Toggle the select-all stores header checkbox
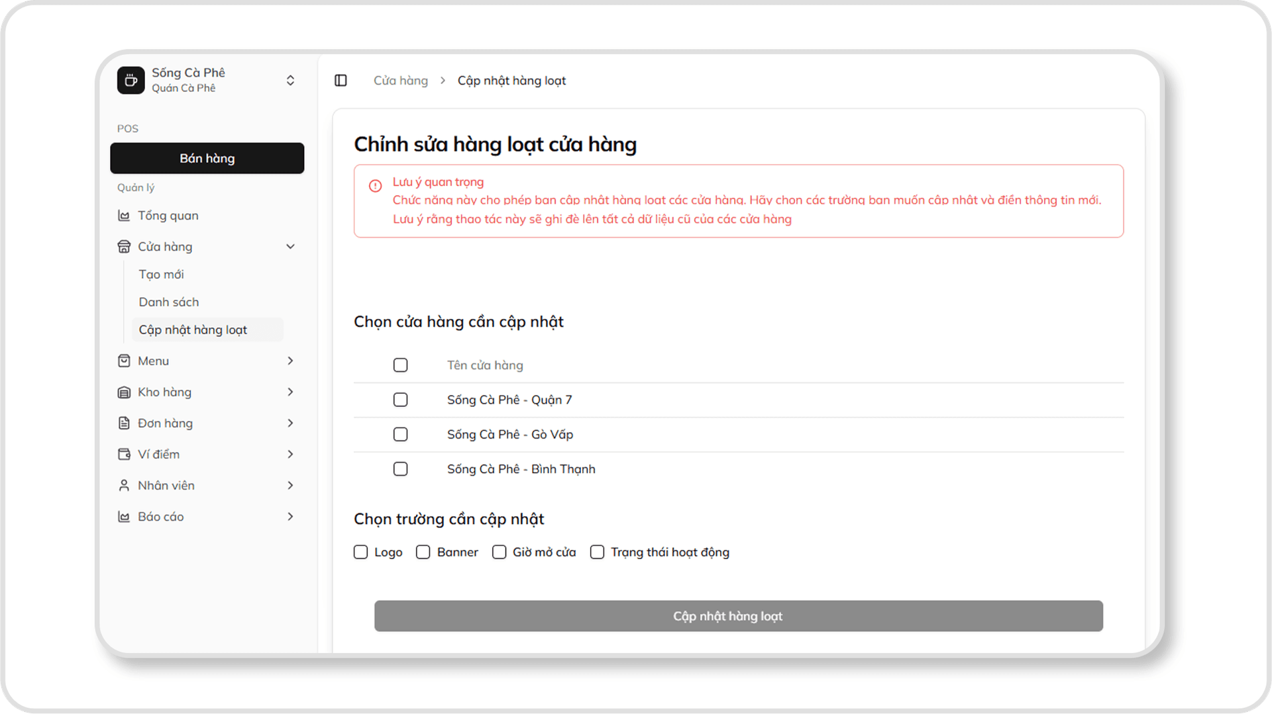The width and height of the screenshot is (1272, 714). 400,365
